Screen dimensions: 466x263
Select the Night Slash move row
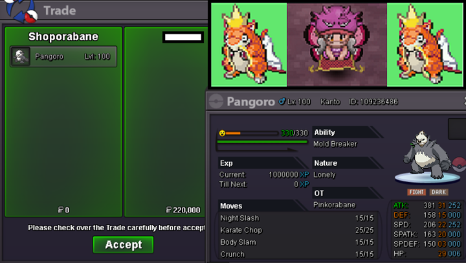click(297, 218)
